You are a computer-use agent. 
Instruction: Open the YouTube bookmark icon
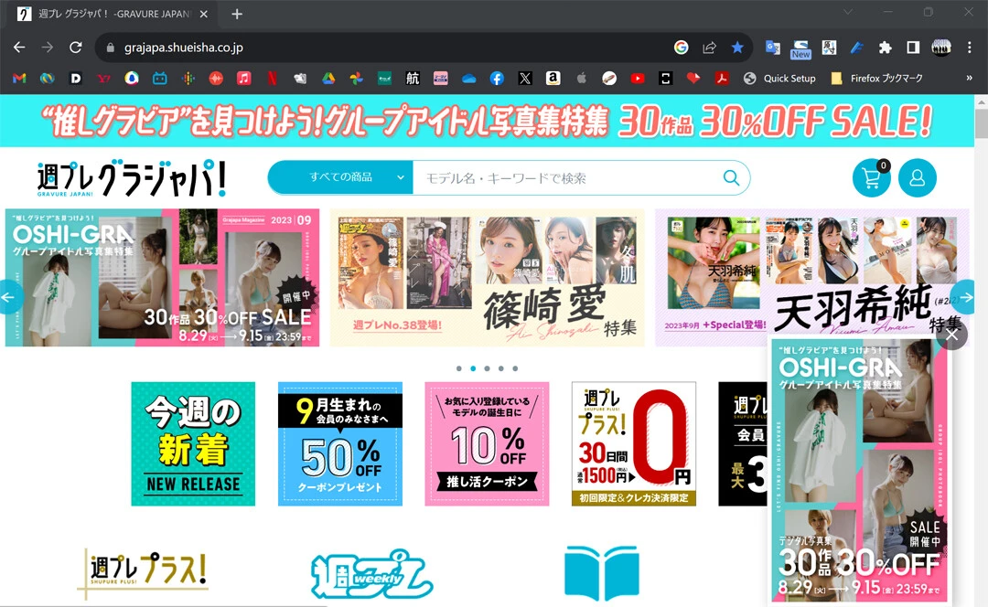point(638,79)
